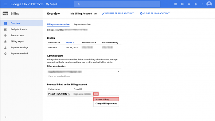Click the billing account card icon
The width and height of the screenshot is (215, 121).
tap(95, 14)
